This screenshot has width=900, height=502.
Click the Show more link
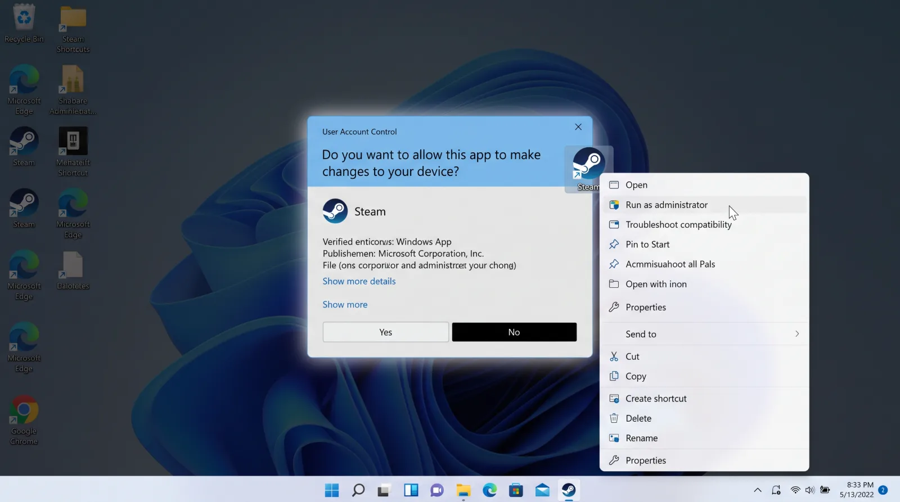click(345, 305)
